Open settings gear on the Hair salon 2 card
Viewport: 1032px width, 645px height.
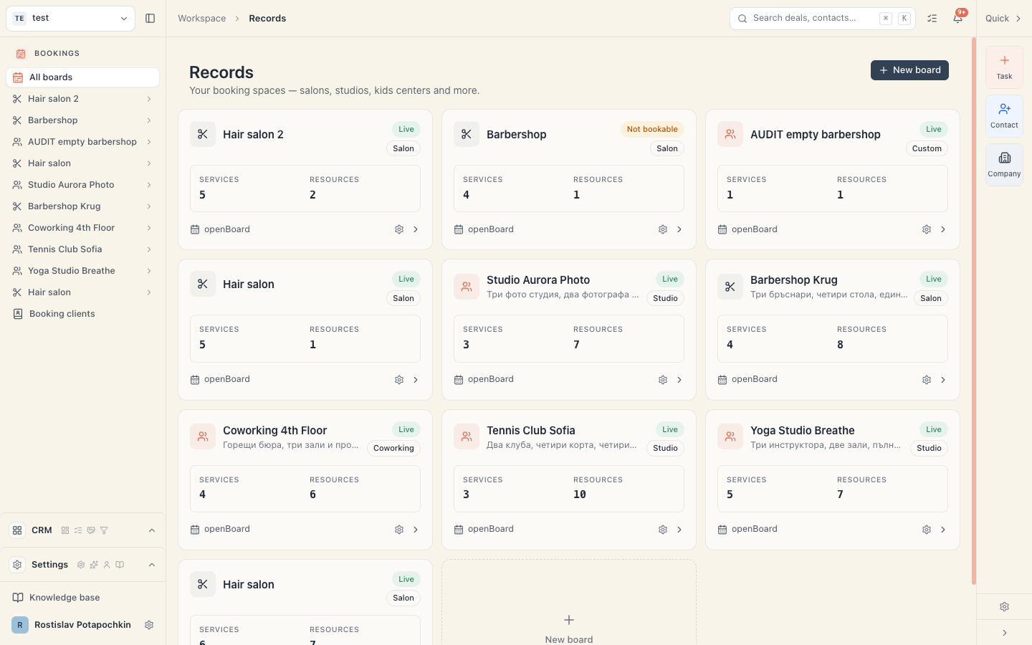[399, 229]
